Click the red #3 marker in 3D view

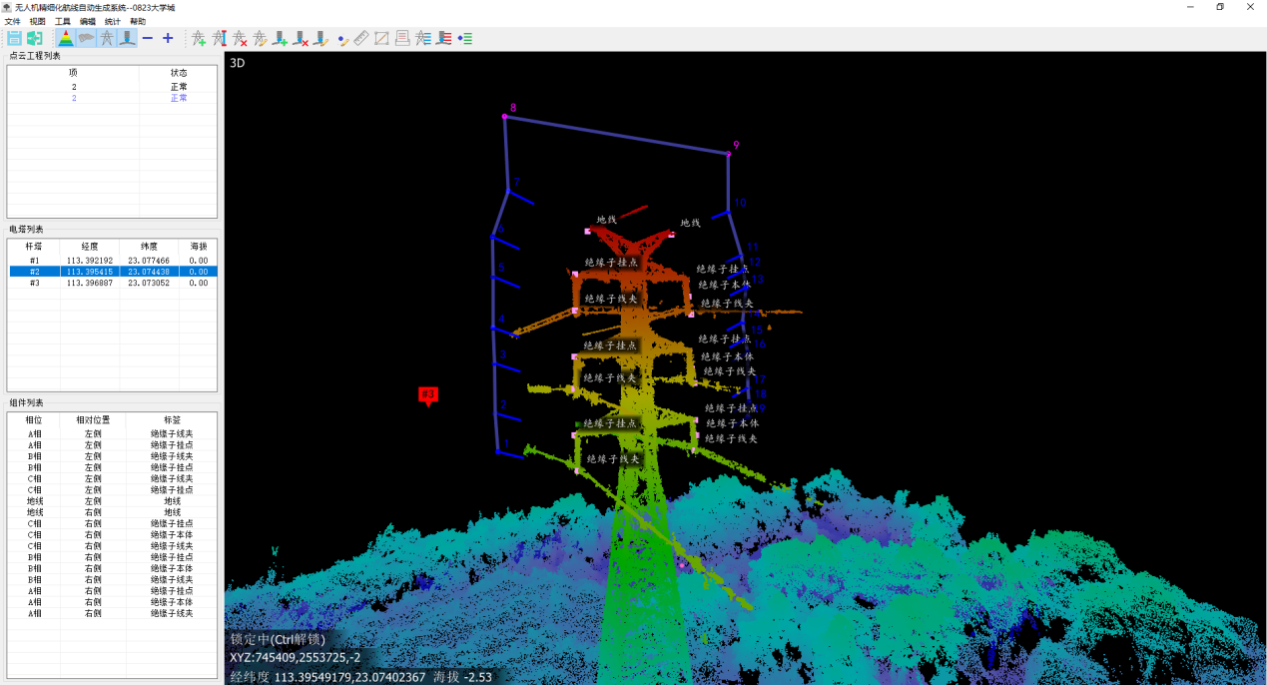(x=428, y=394)
